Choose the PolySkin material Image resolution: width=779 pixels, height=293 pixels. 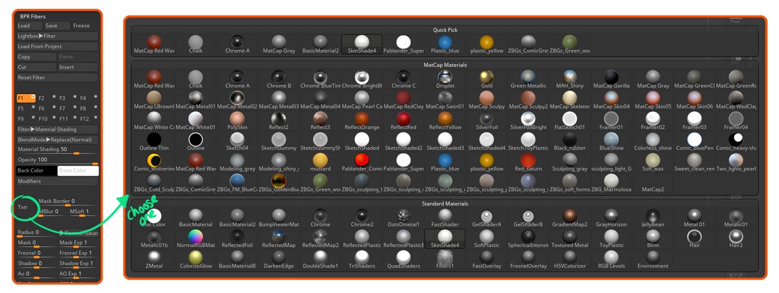coord(238,121)
